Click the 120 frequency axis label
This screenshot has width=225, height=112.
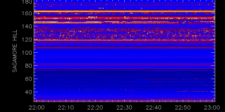point(27,39)
